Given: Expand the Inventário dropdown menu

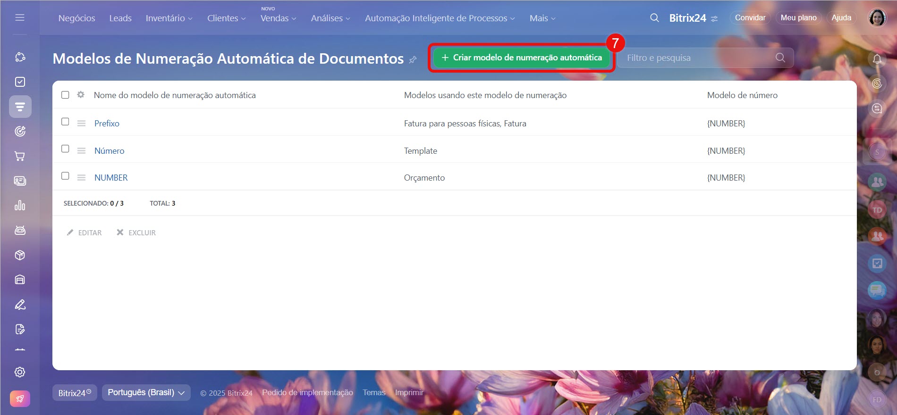Looking at the screenshot, I should pyautogui.click(x=169, y=18).
